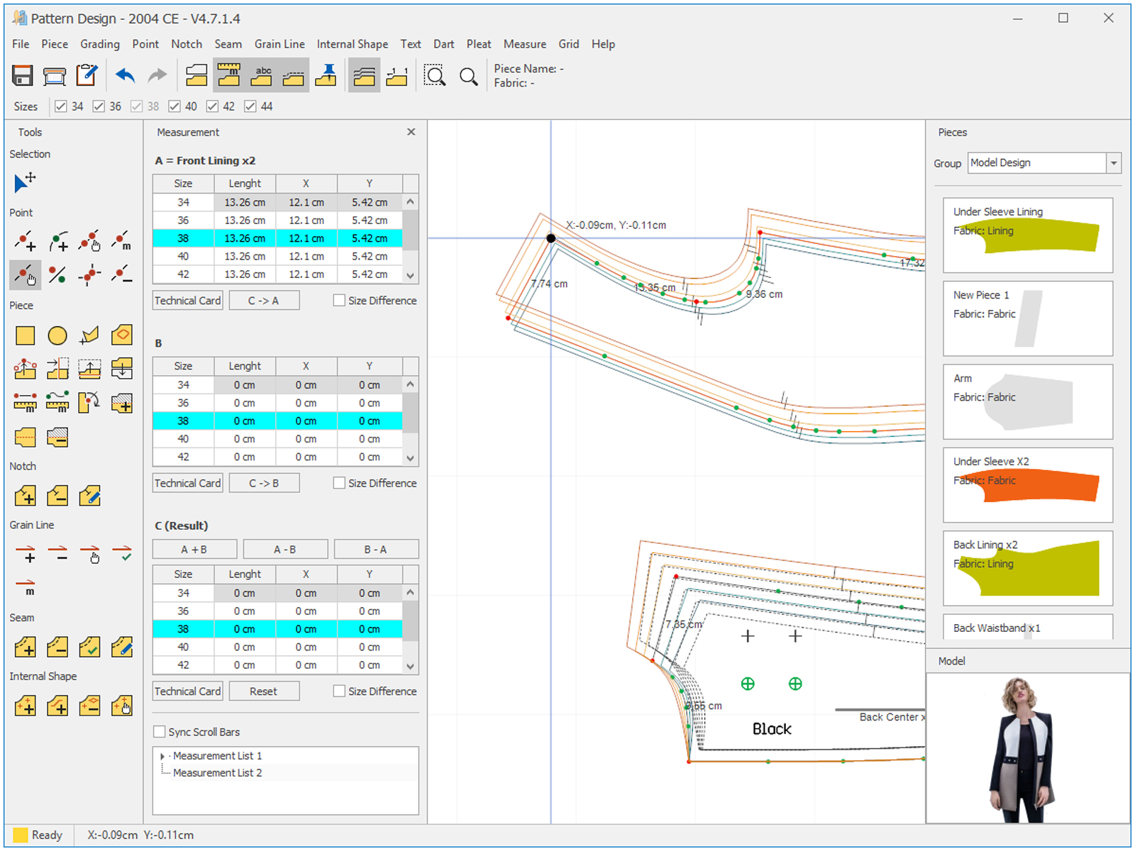The image size is (1135, 851).
Task: Check Size Difference under table A
Action: pyautogui.click(x=339, y=301)
